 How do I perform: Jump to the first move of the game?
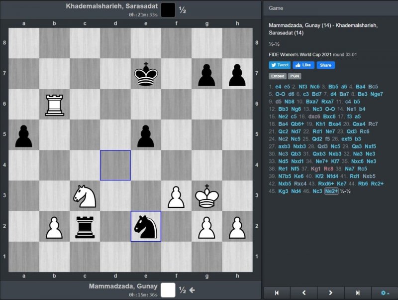(277, 293)
